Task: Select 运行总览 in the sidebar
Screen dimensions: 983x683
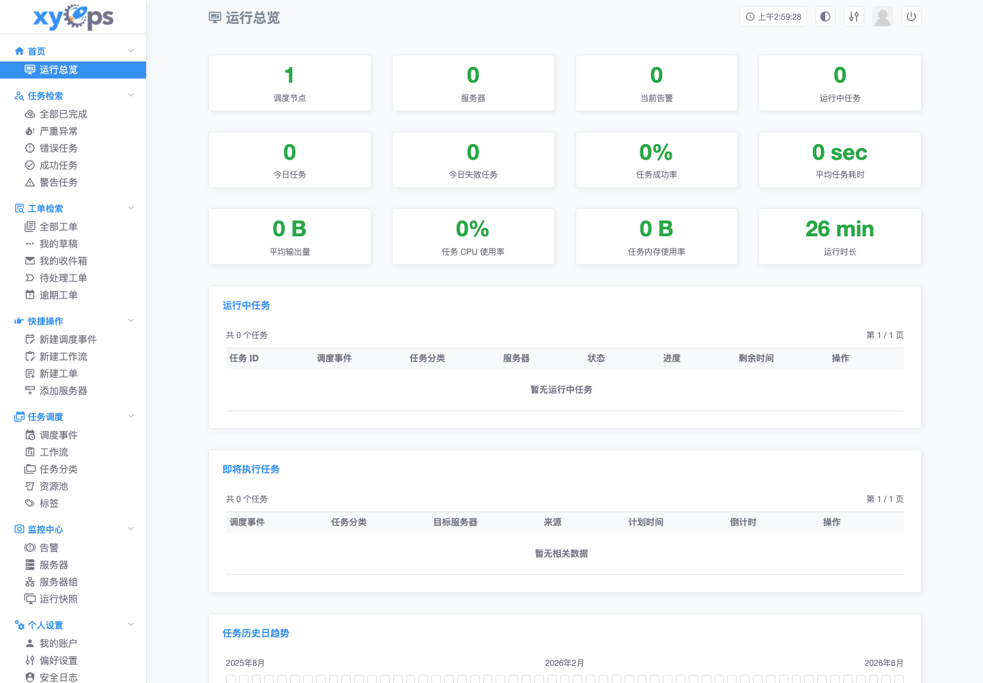Action: [x=73, y=70]
